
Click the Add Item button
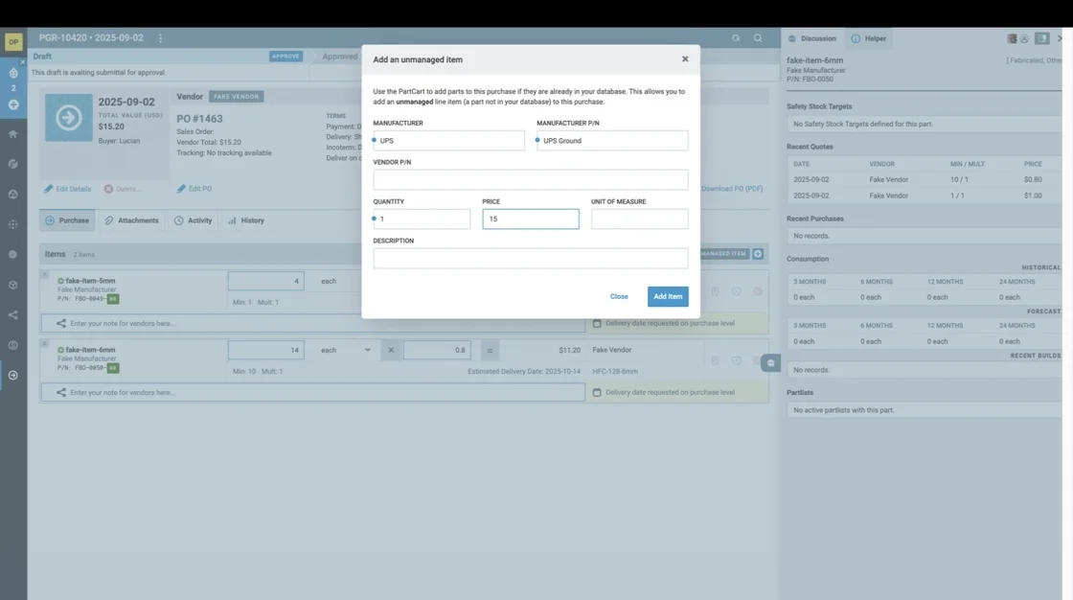click(x=668, y=296)
